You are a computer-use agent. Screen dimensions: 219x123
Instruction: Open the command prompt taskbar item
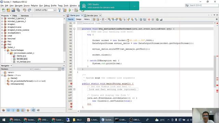[120, 120]
